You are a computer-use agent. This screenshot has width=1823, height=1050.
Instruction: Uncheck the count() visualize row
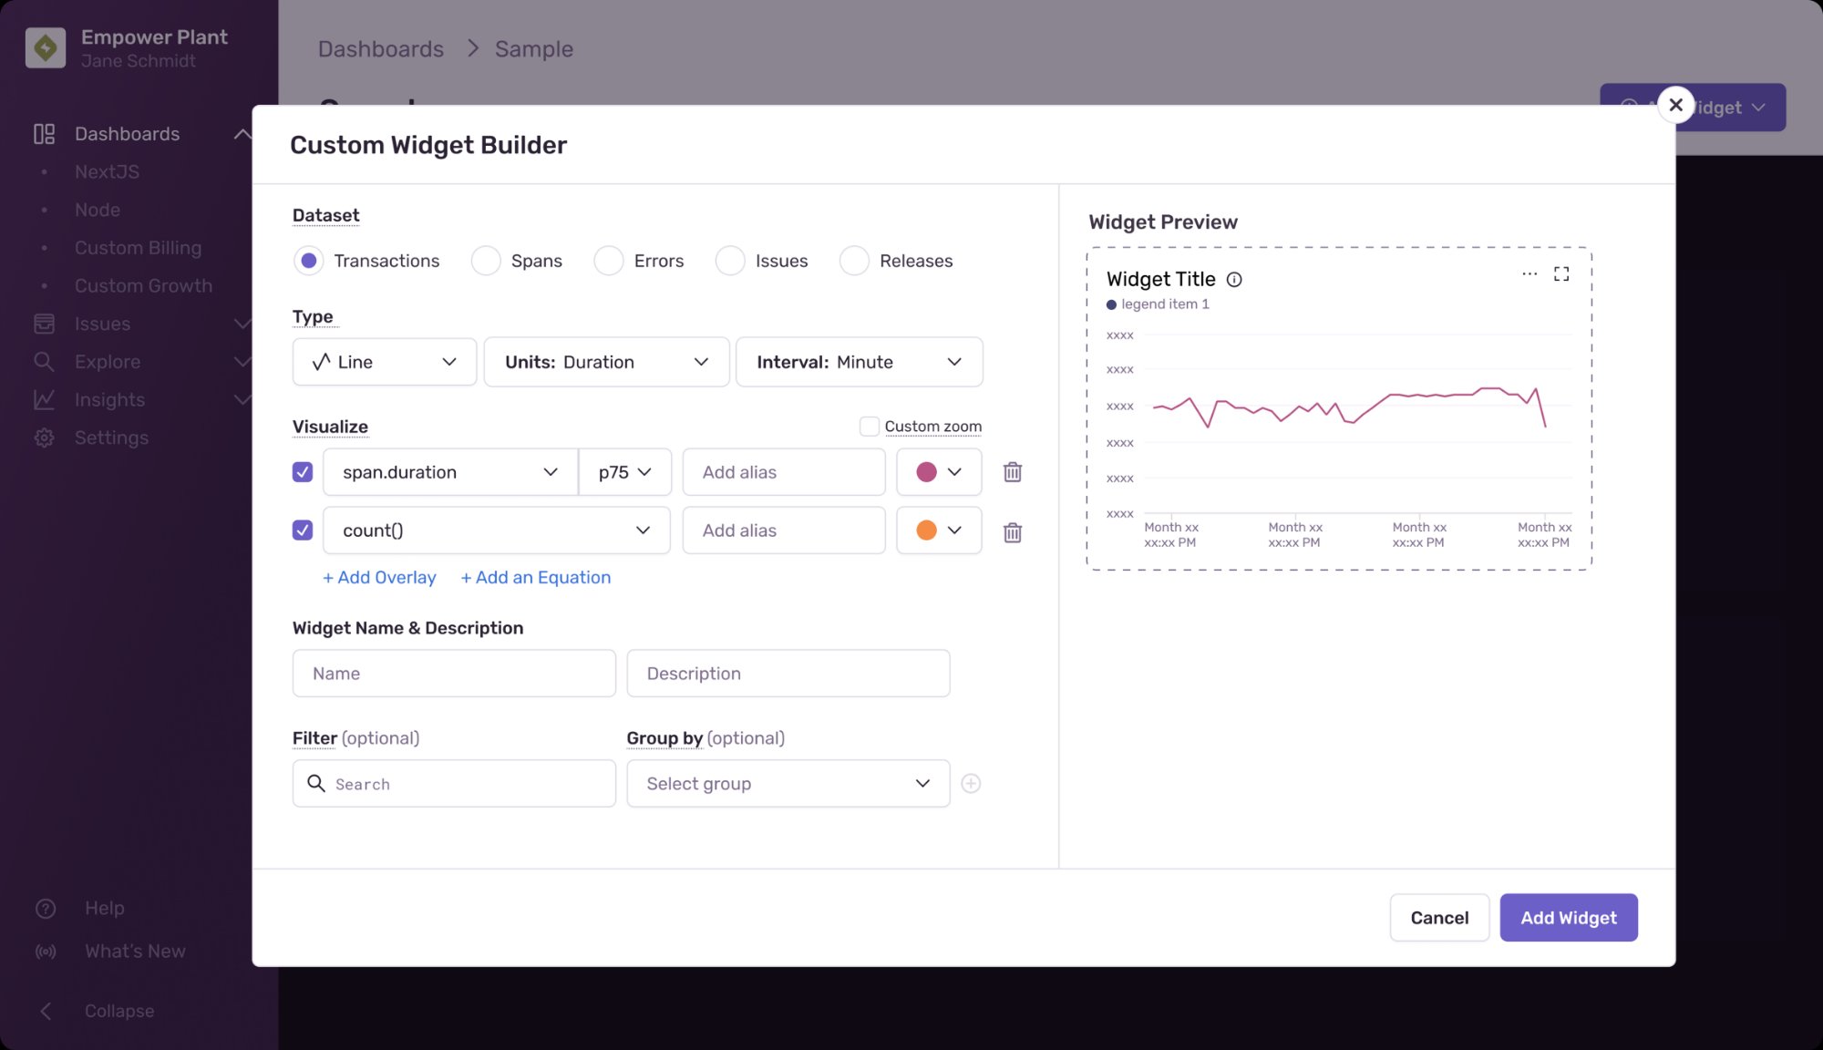click(302, 530)
